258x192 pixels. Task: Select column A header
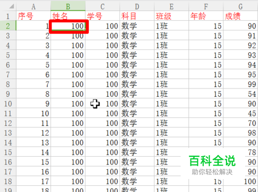coord(34,7)
